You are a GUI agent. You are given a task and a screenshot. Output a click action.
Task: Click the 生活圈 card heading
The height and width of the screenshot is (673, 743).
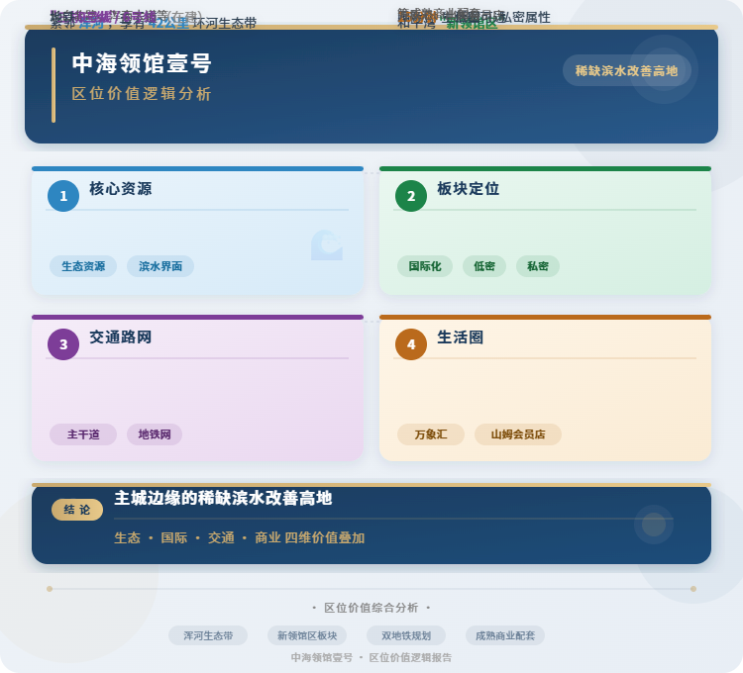point(460,337)
